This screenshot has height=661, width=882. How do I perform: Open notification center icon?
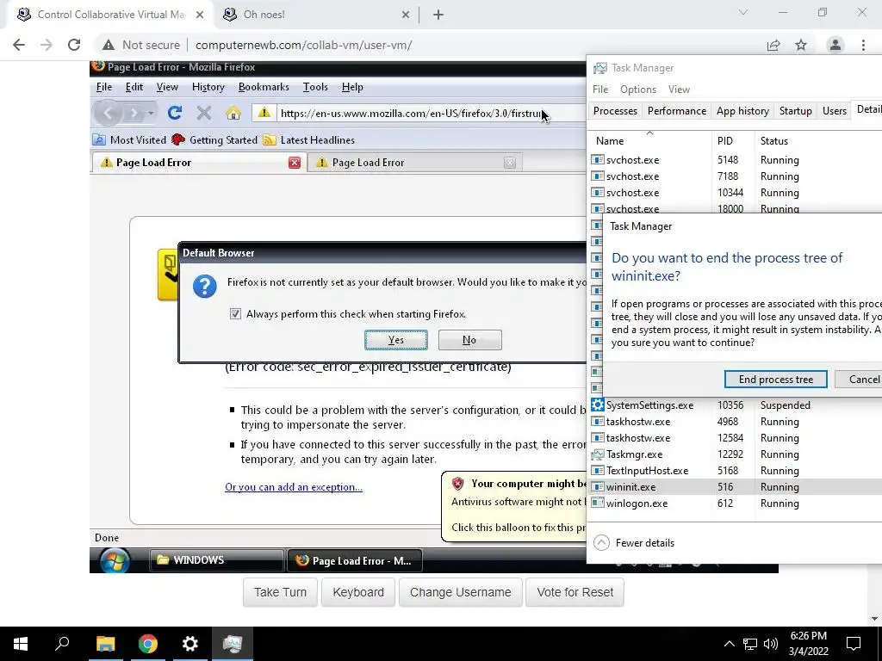tap(854, 644)
